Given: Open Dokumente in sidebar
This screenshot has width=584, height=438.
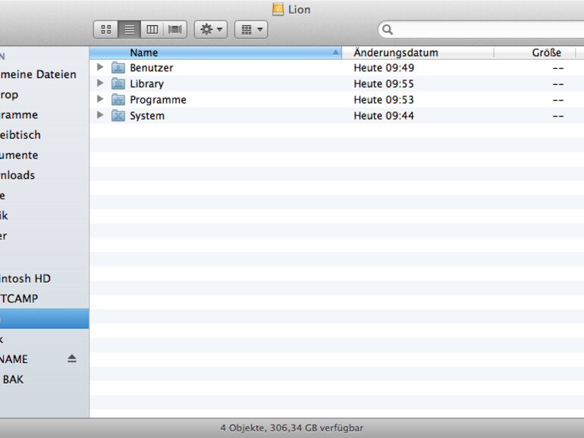Looking at the screenshot, I should 19,155.
